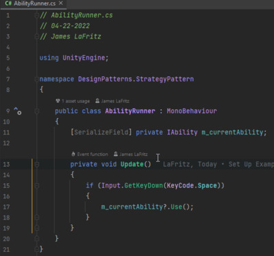Click the fold end marker on line 20
Image resolution: width=274 pixels, height=256 pixels.
point(36,239)
